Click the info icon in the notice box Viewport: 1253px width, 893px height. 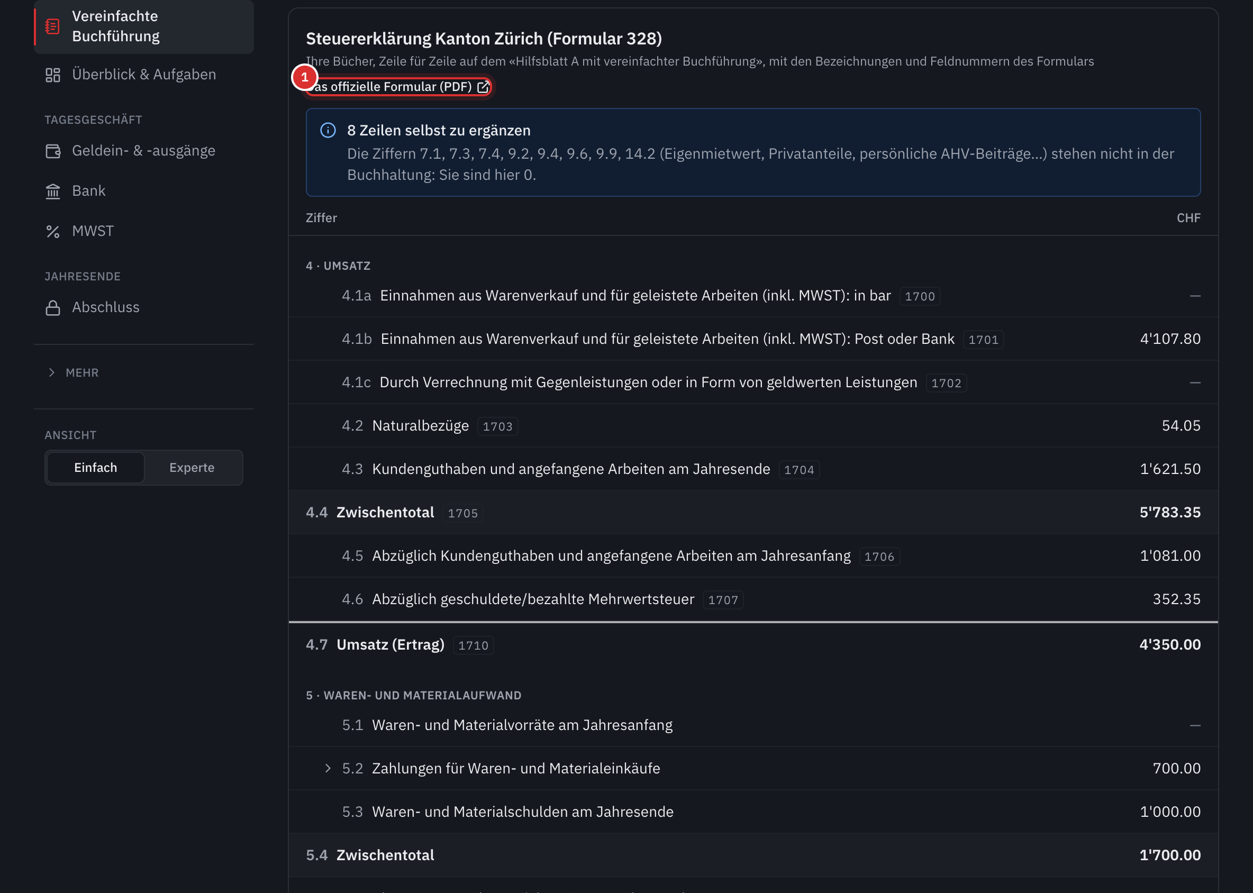point(328,130)
